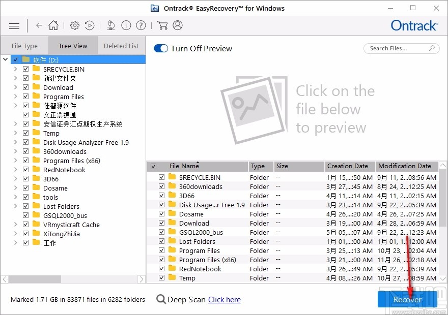Viewport: 448px width, 315px height.
Task: Expand the 3D66 tree node
Action: (x=15, y=178)
